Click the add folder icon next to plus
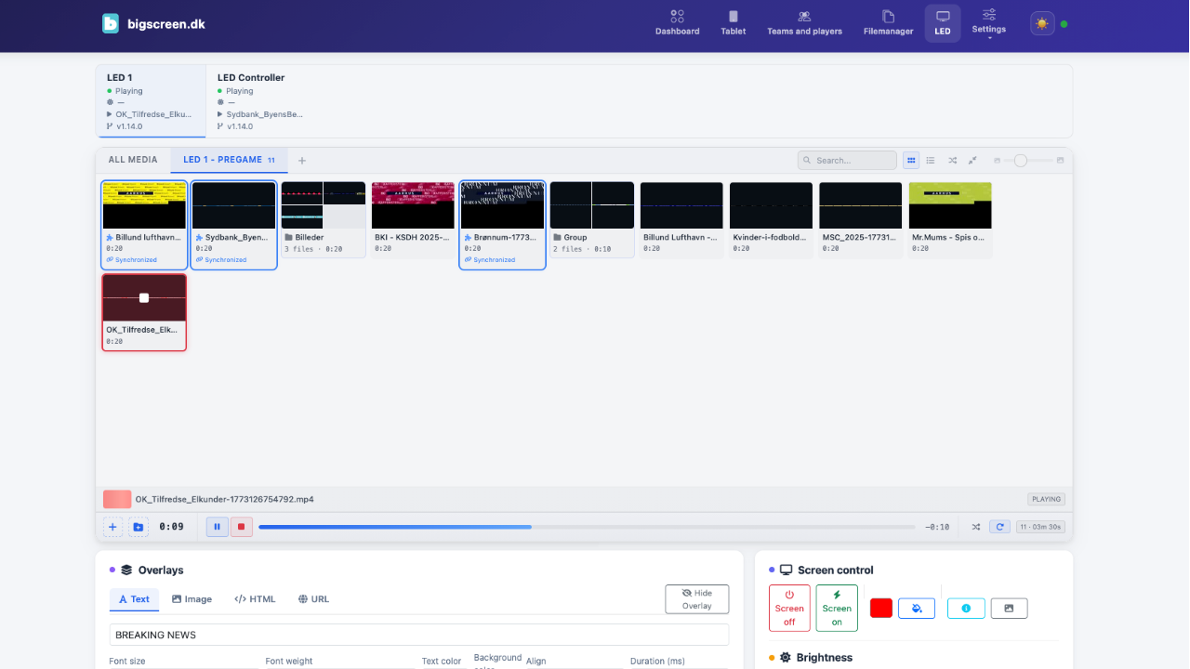Screen dimensions: 1190x669 pyautogui.click(x=139, y=527)
